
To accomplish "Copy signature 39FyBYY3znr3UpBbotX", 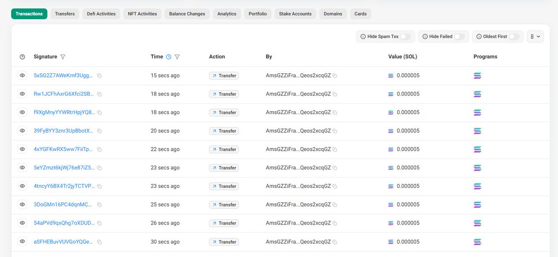I will tap(100, 131).
